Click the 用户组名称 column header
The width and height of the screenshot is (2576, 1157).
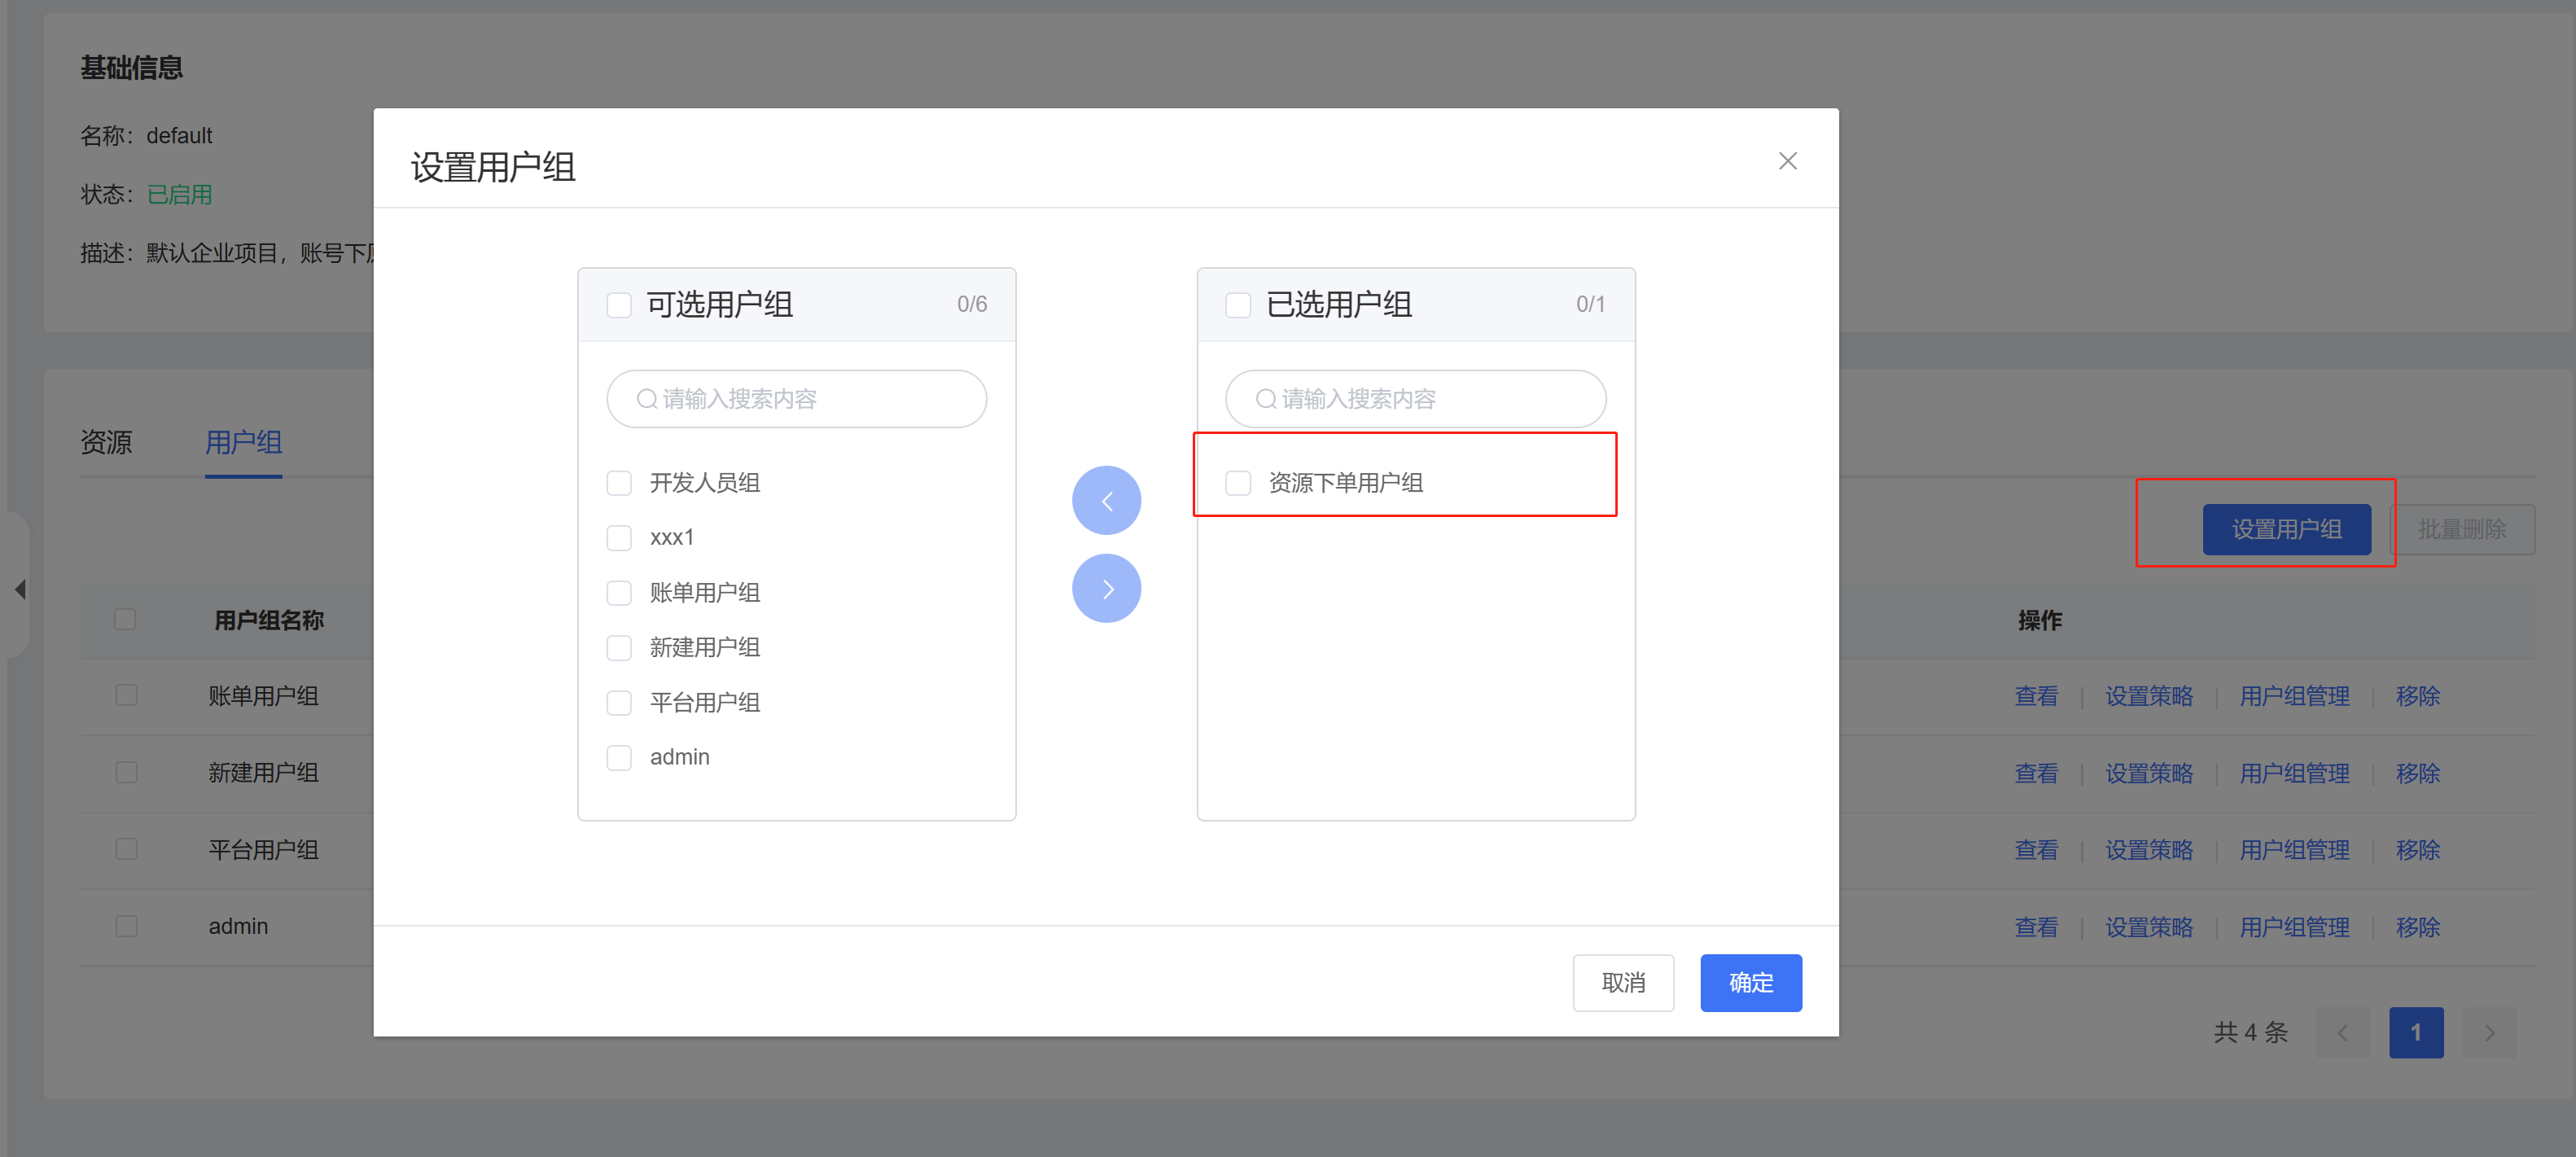pyautogui.click(x=269, y=620)
